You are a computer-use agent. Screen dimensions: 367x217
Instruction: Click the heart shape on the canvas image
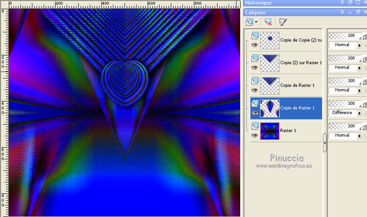[x=124, y=83]
